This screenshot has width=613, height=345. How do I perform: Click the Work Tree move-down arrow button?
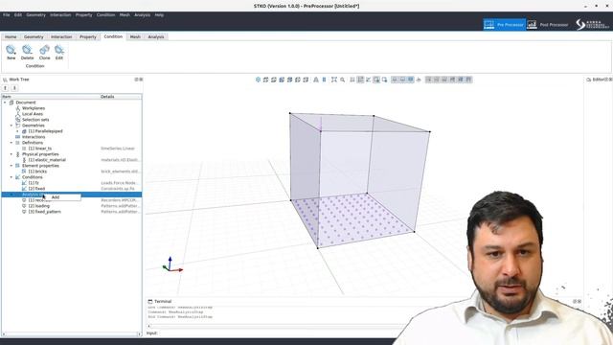coord(14,88)
